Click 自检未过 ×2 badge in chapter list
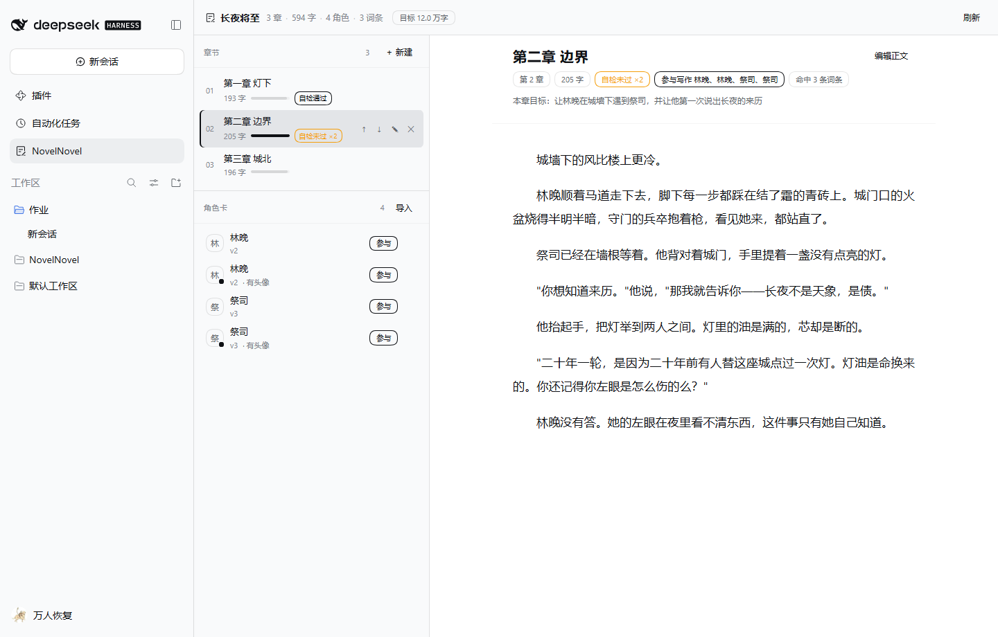Screen dimensions: 998x637 click(318, 136)
